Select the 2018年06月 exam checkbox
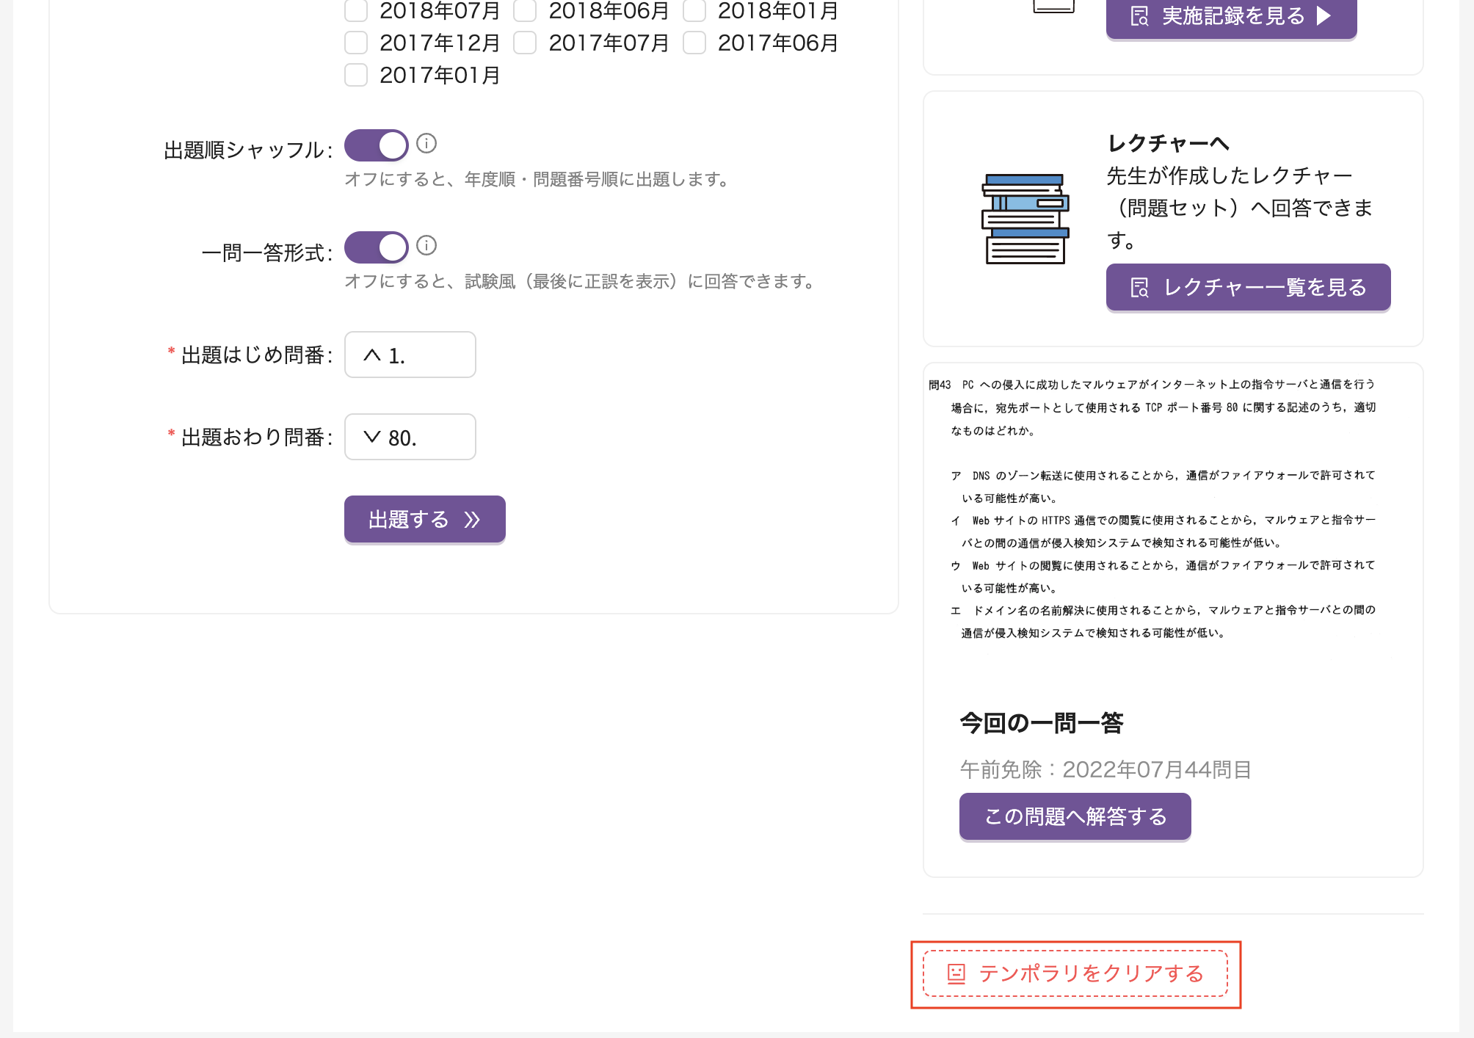The image size is (1474, 1038). tap(525, 11)
